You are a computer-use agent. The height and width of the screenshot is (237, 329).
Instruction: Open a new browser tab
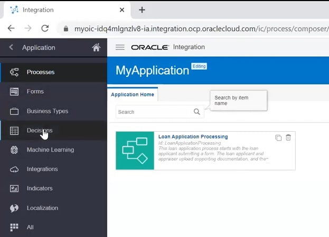(142, 10)
